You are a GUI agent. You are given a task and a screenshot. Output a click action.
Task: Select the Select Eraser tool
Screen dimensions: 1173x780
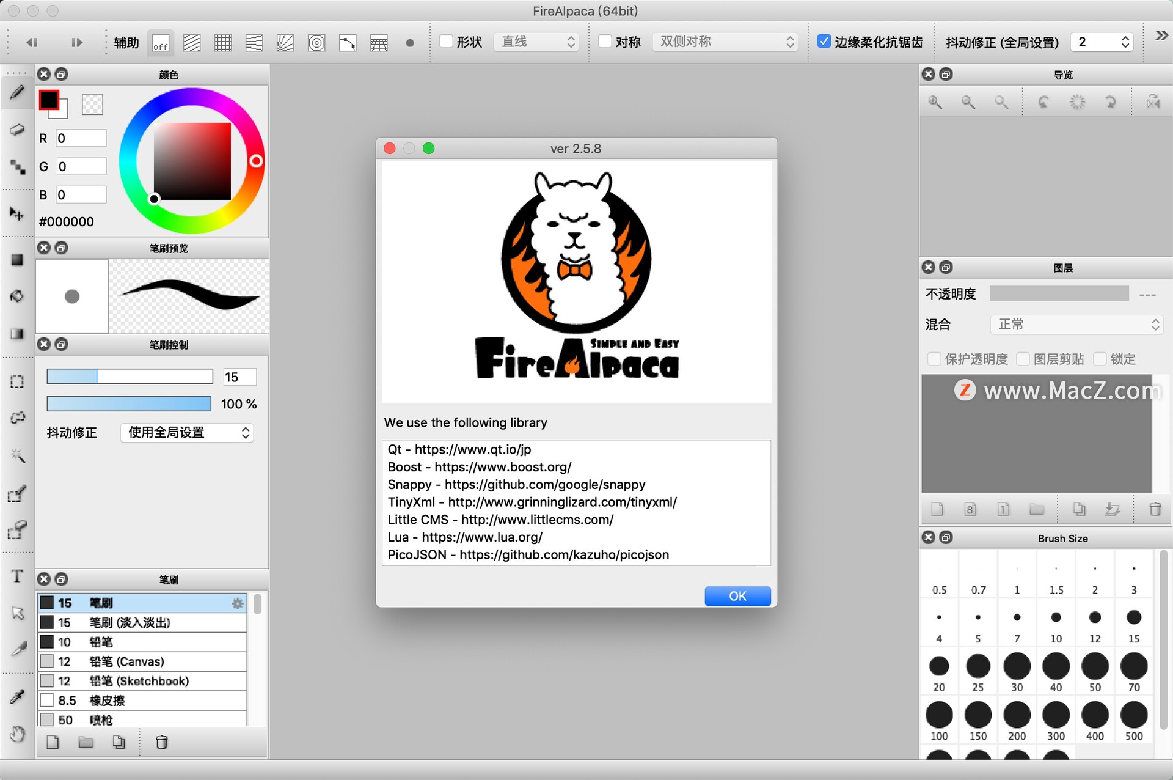point(17,529)
